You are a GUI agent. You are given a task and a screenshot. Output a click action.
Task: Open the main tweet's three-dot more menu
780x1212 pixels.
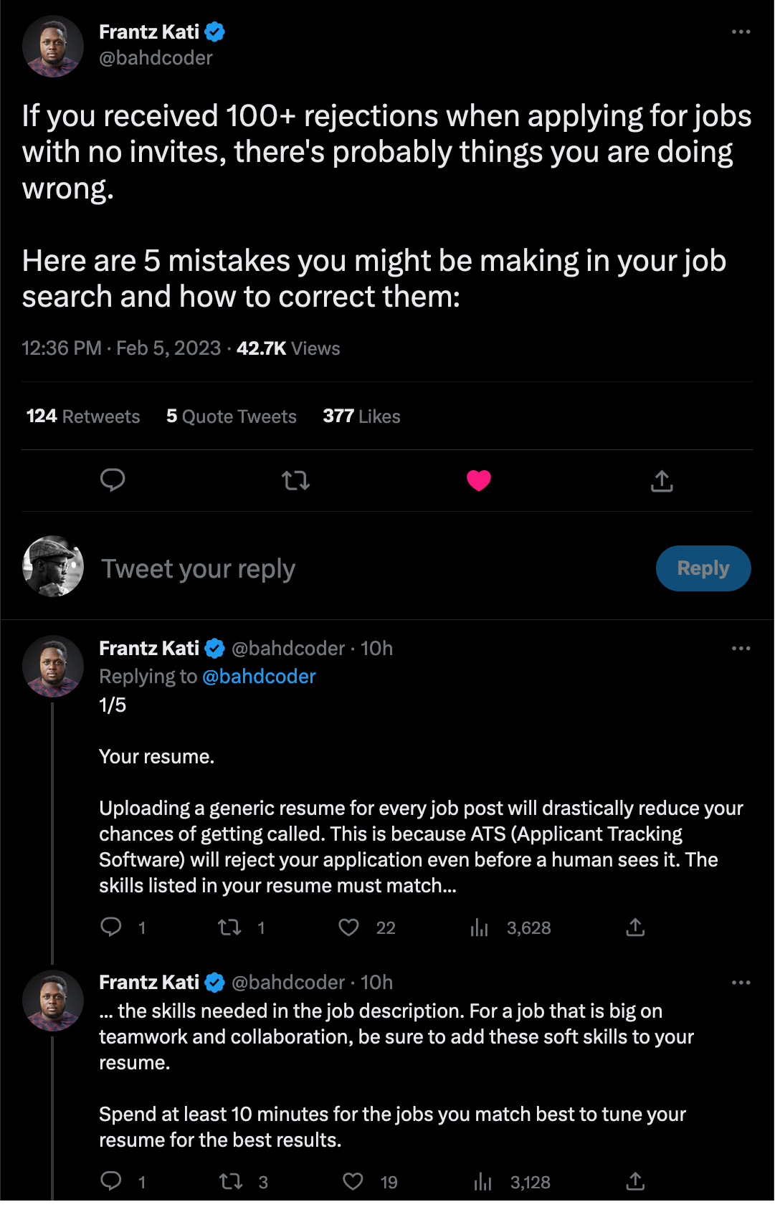[x=741, y=32]
